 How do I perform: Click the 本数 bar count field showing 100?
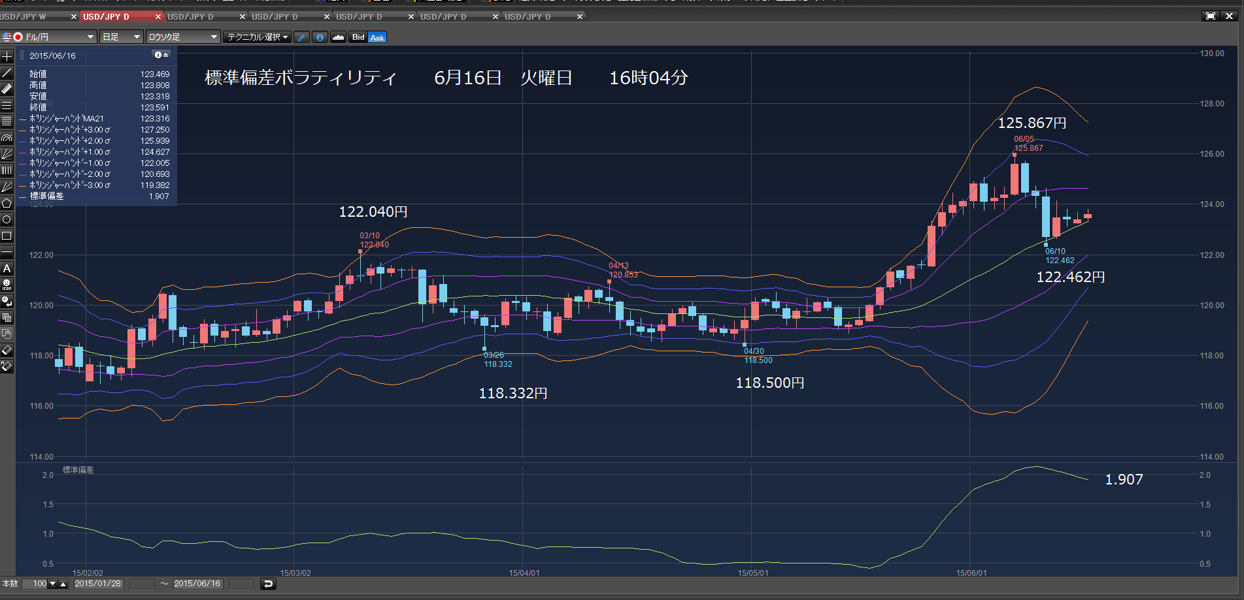[36, 584]
